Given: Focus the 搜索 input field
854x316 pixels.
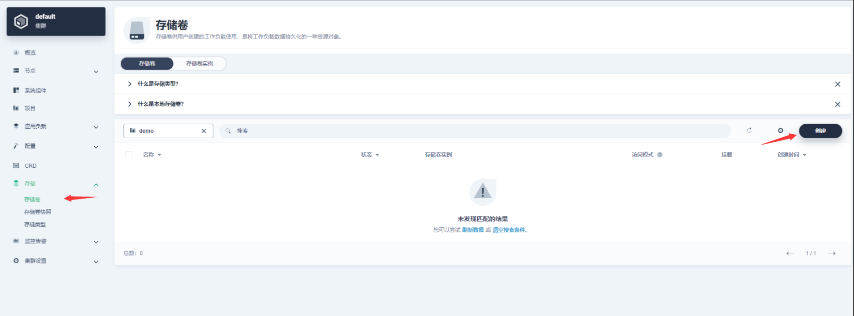Looking at the screenshot, I should click(x=476, y=131).
